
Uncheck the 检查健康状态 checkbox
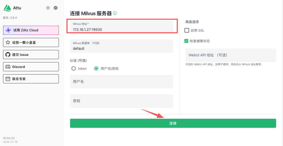click(187, 41)
